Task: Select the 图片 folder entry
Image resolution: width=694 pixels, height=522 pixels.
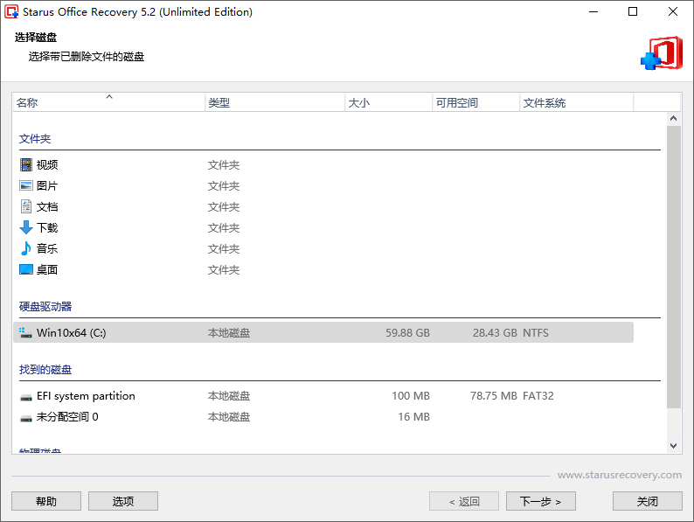Action: coord(323,185)
